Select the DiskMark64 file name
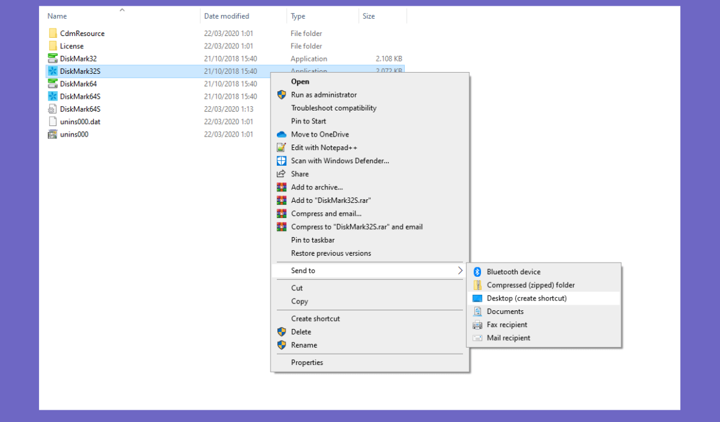Image resolution: width=720 pixels, height=422 pixels. 78,84
